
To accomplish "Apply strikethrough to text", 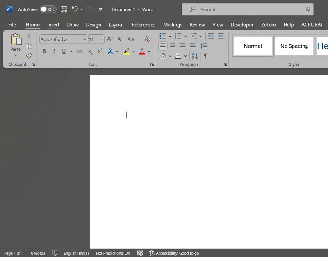I will coord(80,51).
